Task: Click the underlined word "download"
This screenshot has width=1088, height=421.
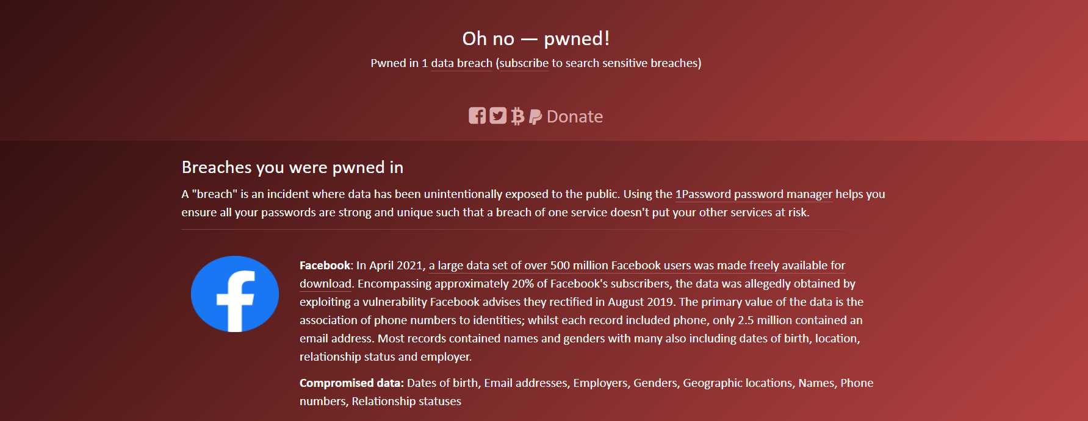Action: tap(325, 284)
